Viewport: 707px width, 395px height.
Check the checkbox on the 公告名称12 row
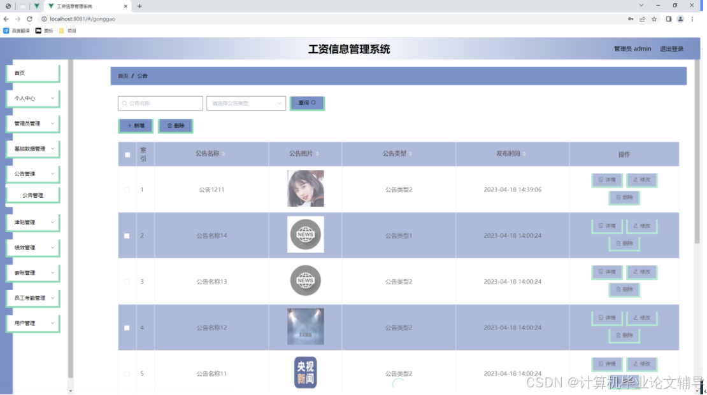coord(127,327)
